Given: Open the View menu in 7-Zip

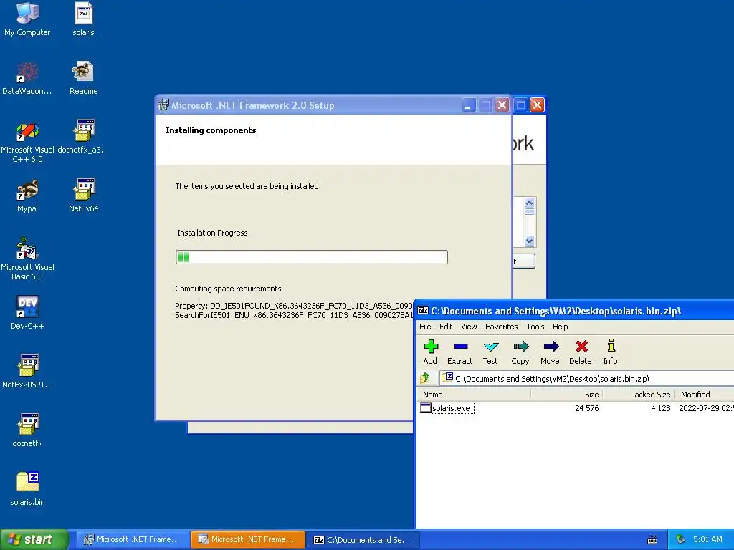Looking at the screenshot, I should [x=469, y=327].
